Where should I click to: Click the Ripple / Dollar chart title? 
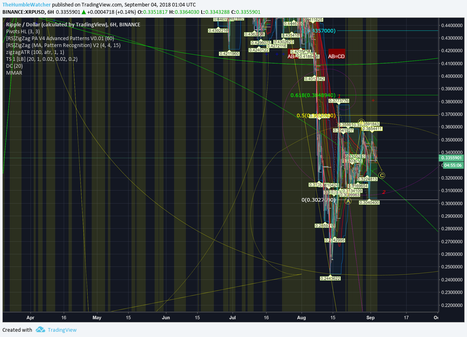73,24
